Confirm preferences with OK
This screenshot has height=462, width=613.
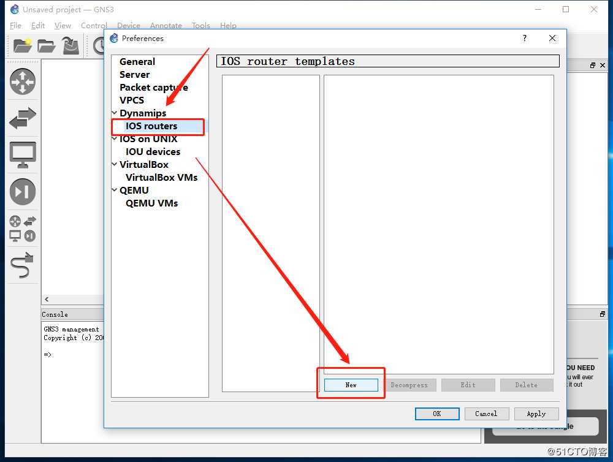click(437, 414)
